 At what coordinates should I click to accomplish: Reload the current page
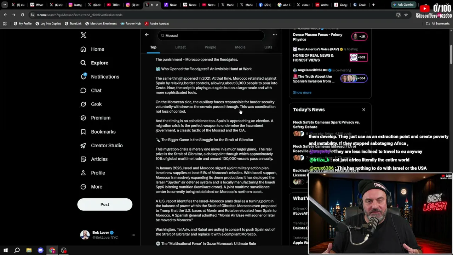[22, 15]
